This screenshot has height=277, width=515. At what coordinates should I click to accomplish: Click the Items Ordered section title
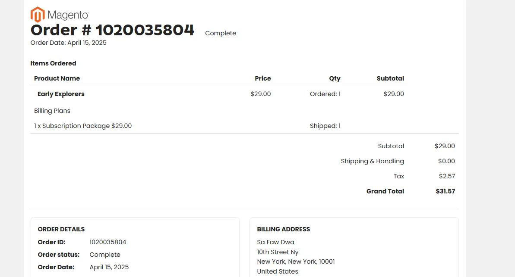[53, 63]
